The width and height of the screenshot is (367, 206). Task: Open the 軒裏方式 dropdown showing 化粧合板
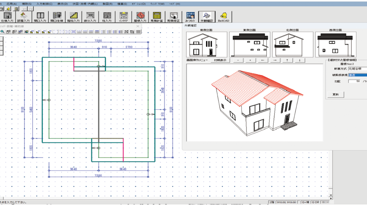click(357, 69)
